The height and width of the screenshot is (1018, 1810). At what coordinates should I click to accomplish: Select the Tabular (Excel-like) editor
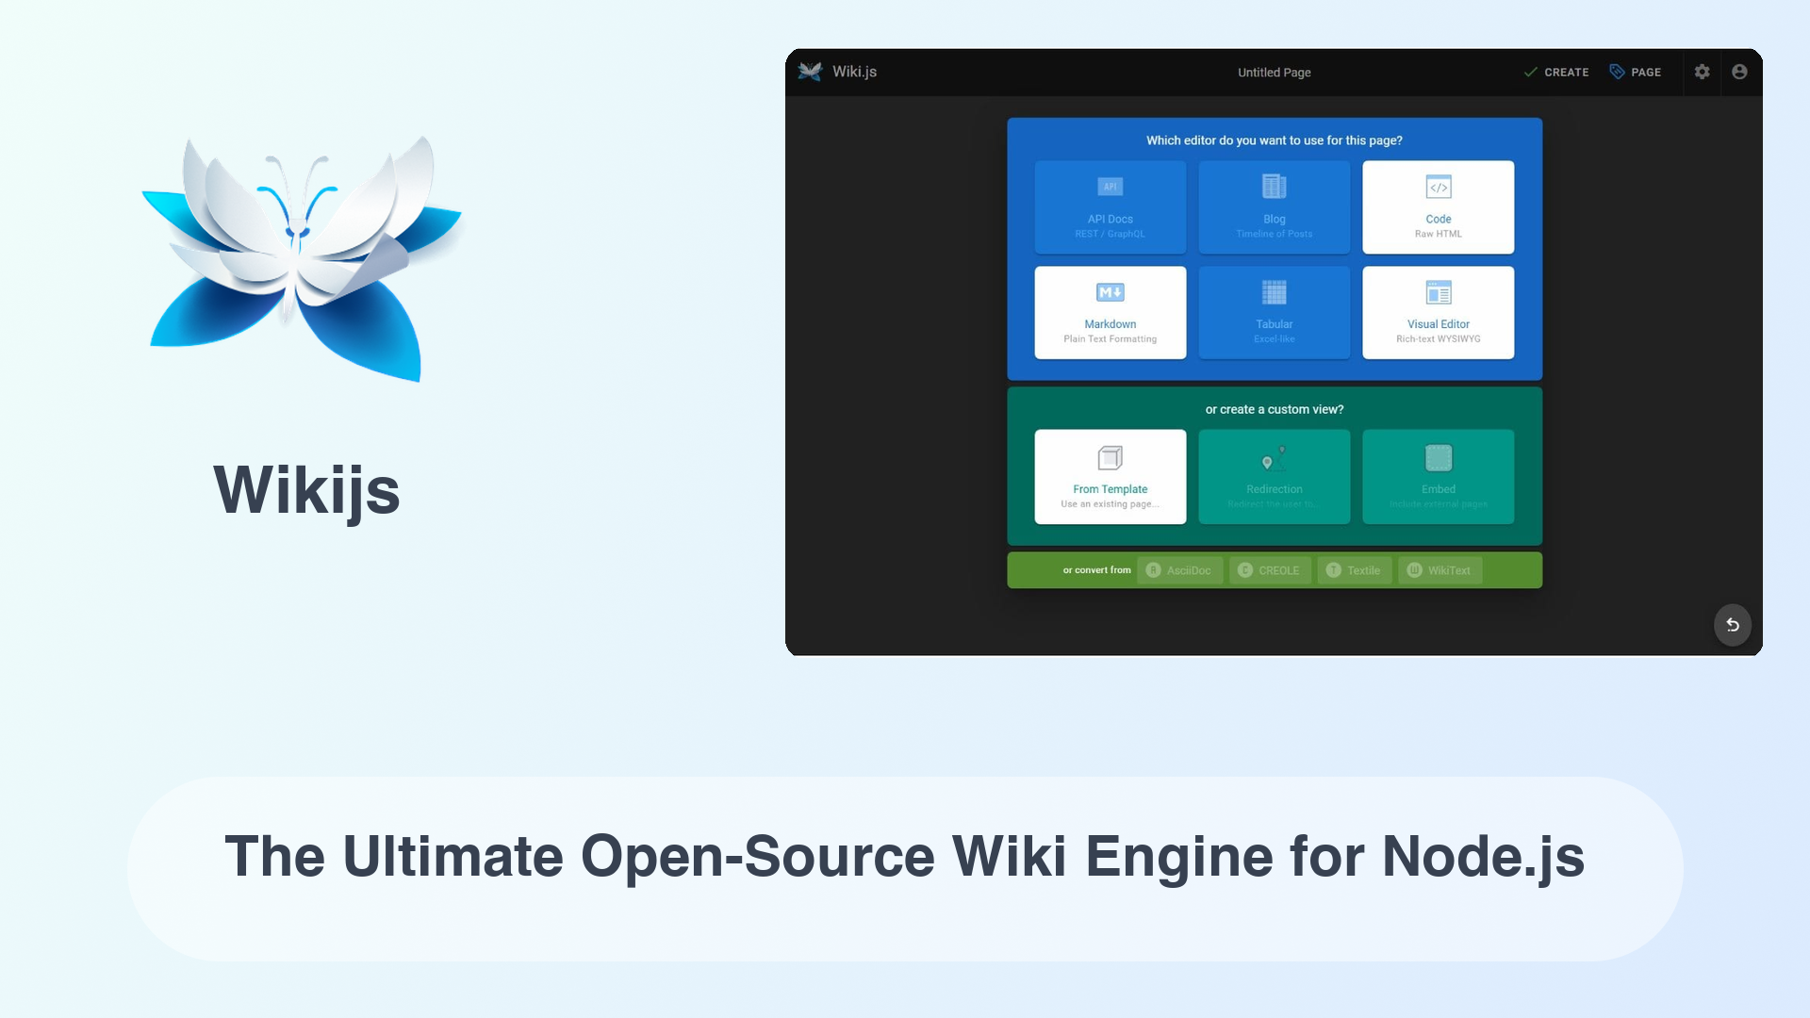tap(1275, 312)
